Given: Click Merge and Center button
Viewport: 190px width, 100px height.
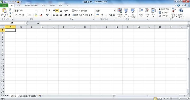Looking at the screenshot, I should (x=83, y=15).
